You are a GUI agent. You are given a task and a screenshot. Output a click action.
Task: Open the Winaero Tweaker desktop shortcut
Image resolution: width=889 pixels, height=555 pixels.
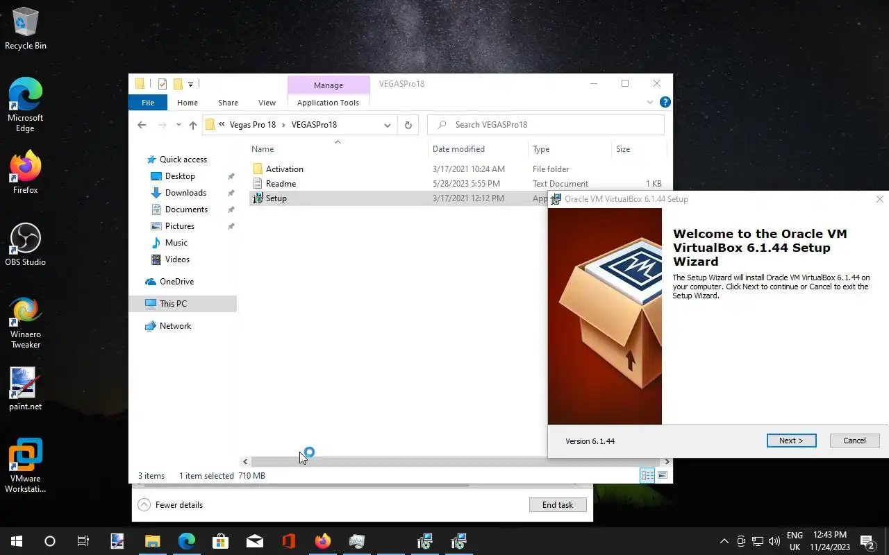(26, 323)
